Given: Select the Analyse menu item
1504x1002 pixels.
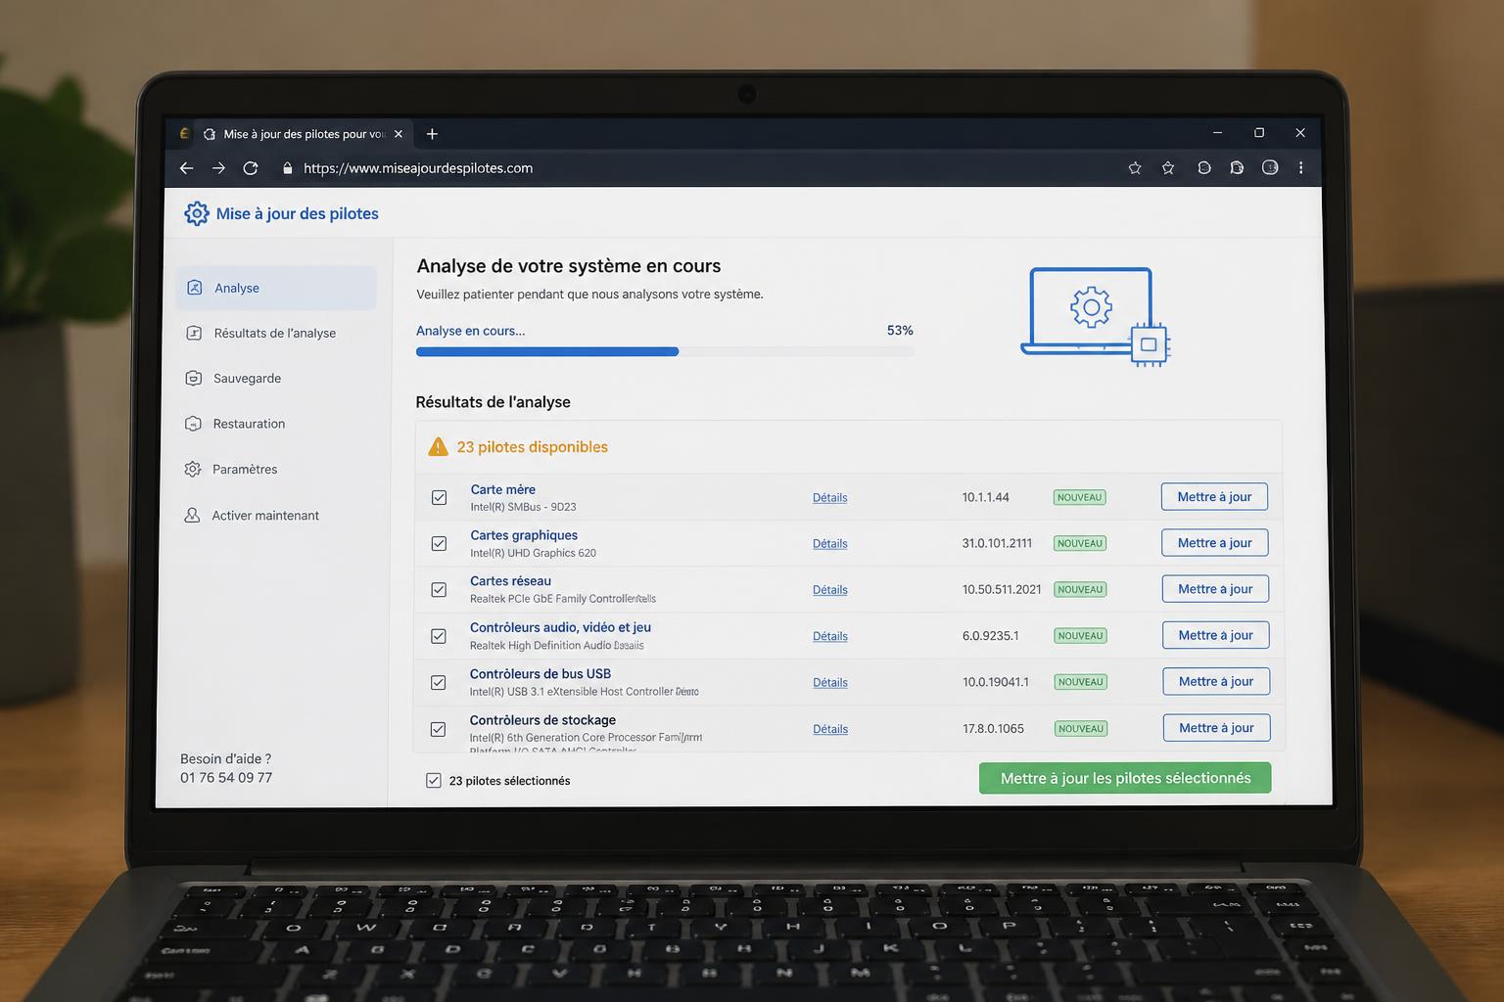Looking at the screenshot, I should click(276, 288).
